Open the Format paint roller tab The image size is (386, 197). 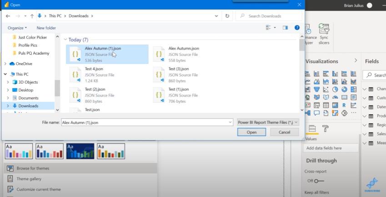coord(325,129)
